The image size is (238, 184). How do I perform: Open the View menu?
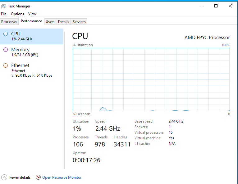coord(32,14)
